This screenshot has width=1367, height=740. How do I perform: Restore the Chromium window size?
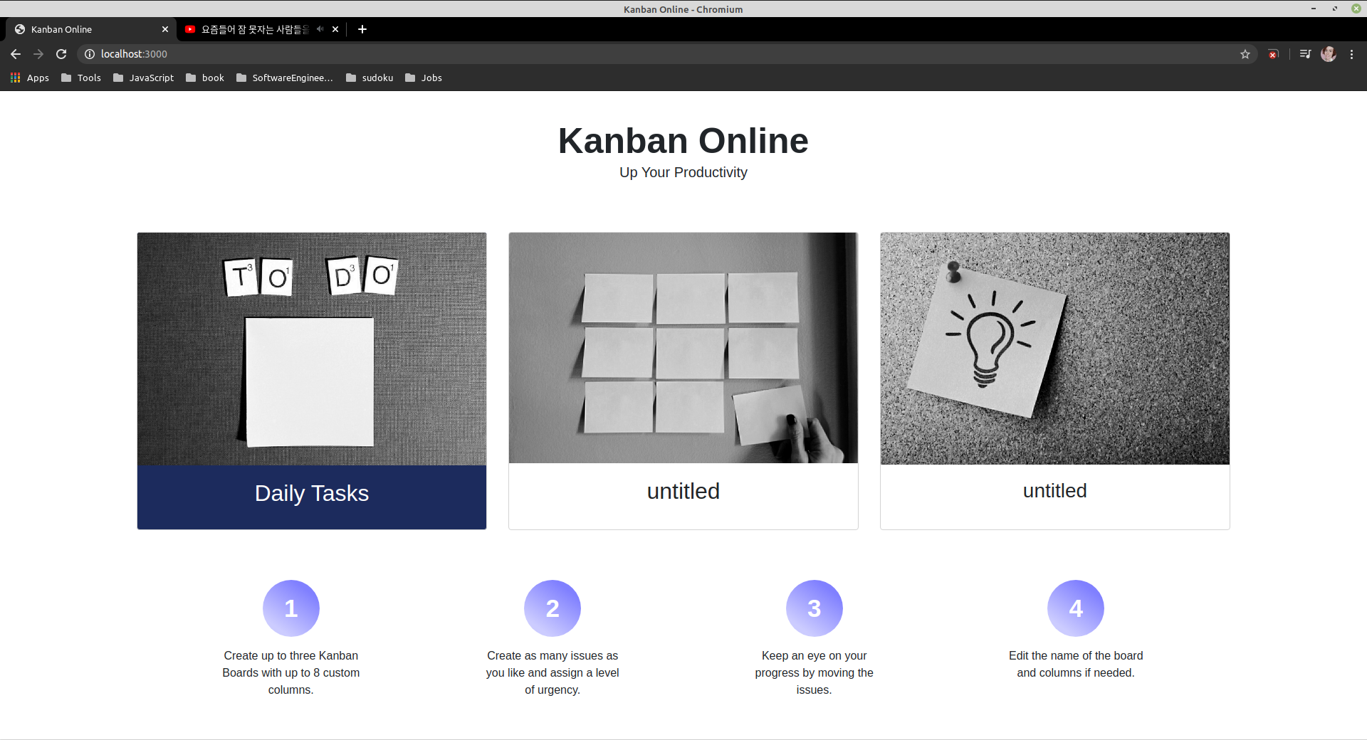[x=1335, y=9]
